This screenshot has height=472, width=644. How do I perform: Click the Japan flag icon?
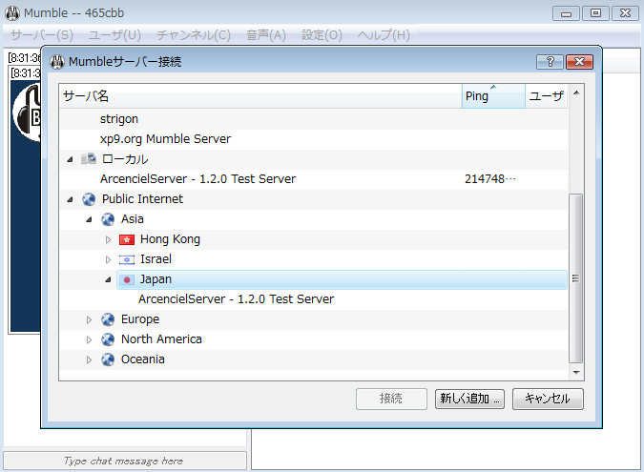pos(127,280)
